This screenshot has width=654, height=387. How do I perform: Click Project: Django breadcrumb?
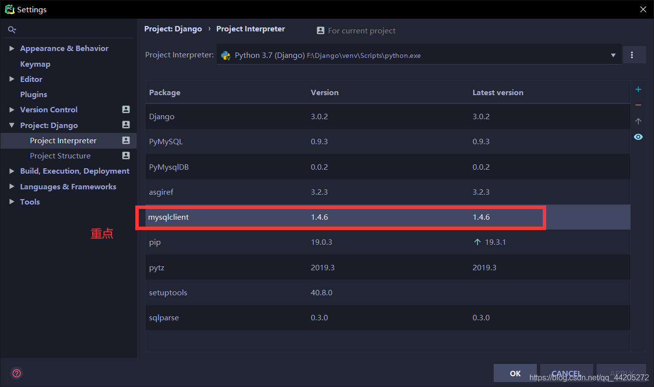(x=173, y=29)
